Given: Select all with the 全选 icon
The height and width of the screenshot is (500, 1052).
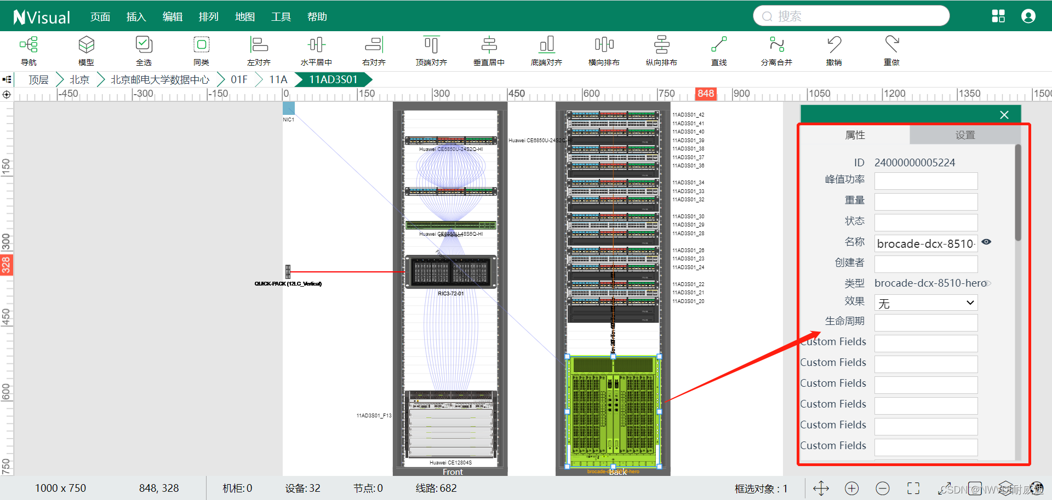Looking at the screenshot, I should click(144, 50).
